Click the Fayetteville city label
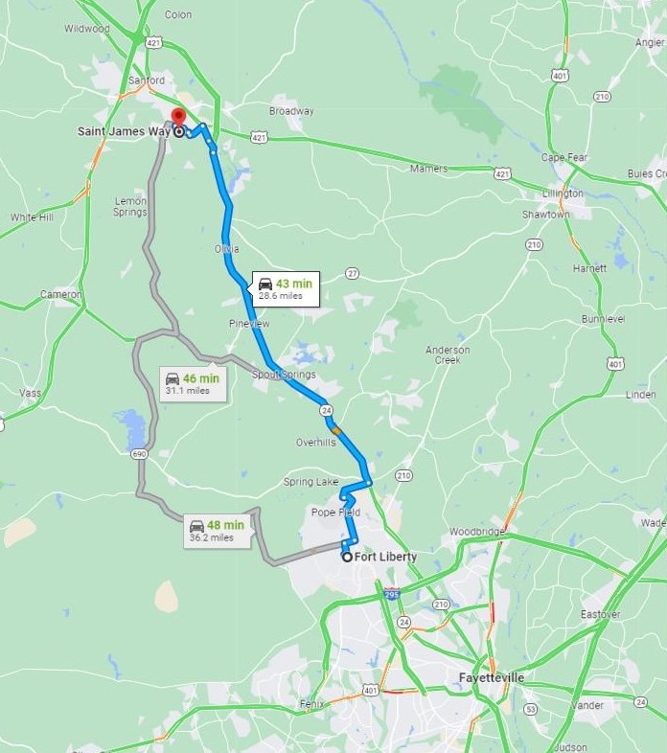The height and width of the screenshot is (753, 667). [491, 677]
